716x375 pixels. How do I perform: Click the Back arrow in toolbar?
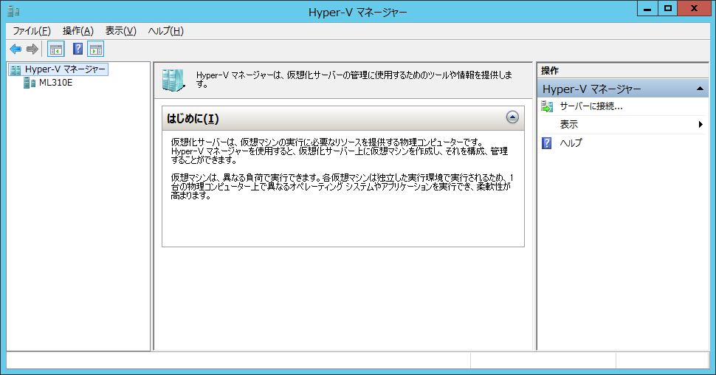[x=16, y=49]
